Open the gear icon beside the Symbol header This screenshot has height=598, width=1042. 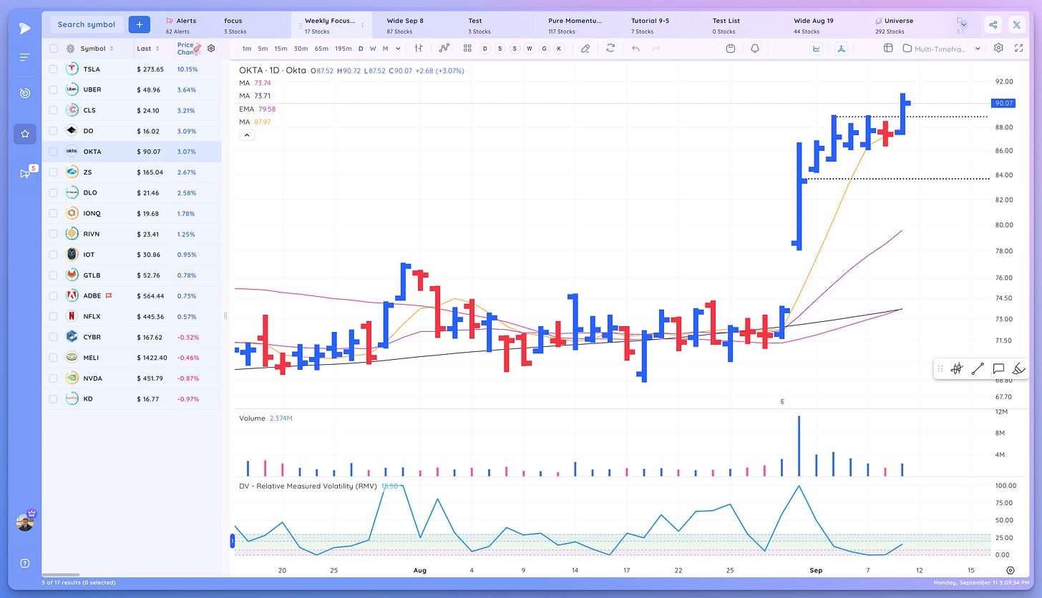coord(70,49)
